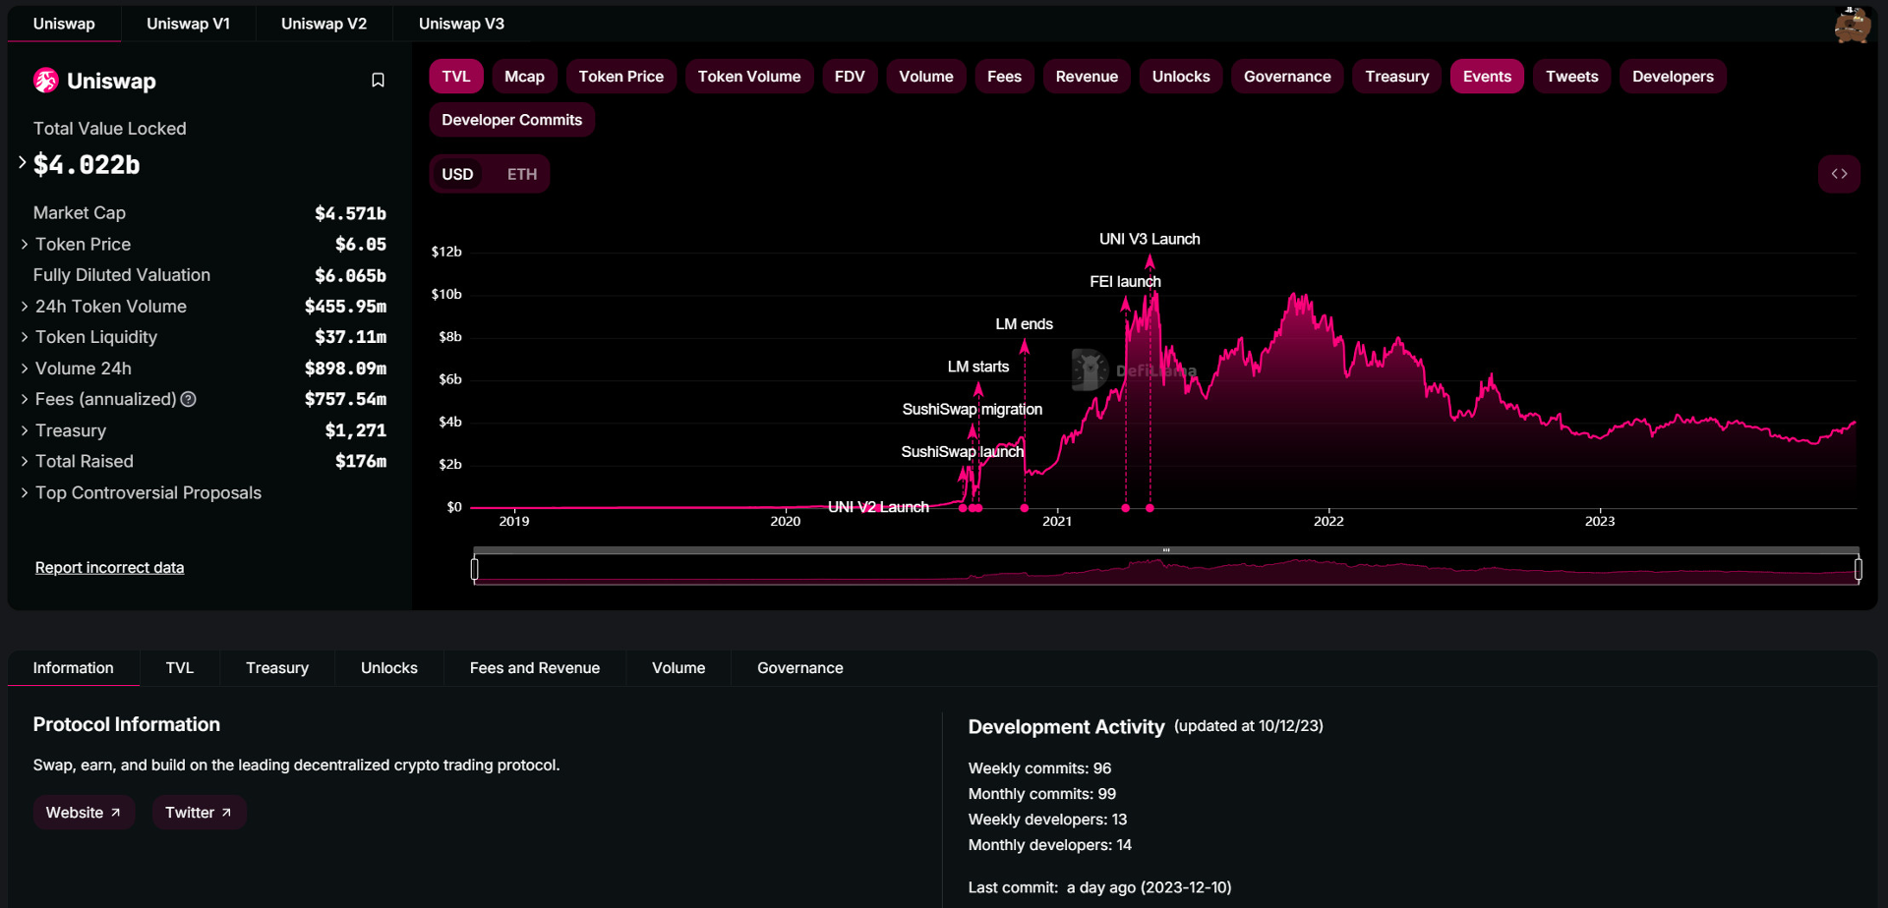Enable Token Price on the chart
The image size is (1888, 908).
point(621,77)
